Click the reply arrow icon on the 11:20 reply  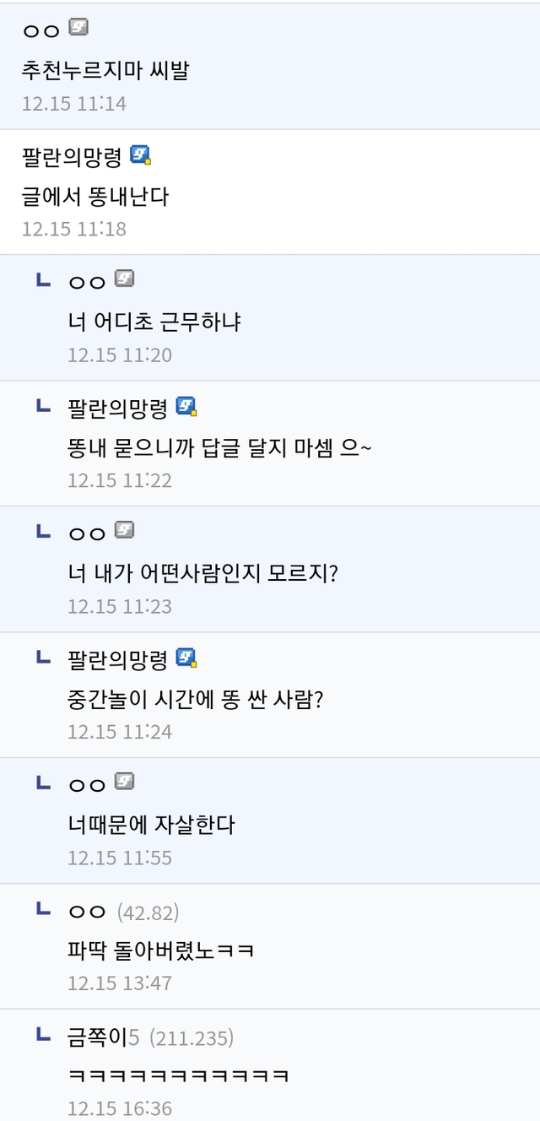pos(44,279)
